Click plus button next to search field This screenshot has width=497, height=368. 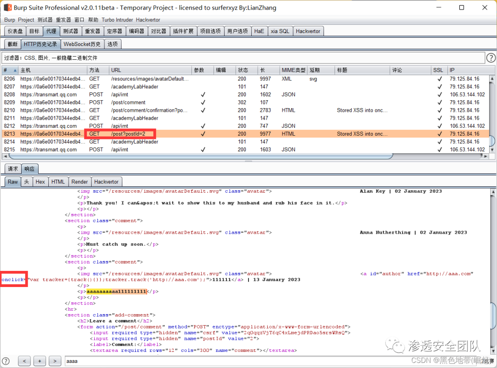[40, 361]
